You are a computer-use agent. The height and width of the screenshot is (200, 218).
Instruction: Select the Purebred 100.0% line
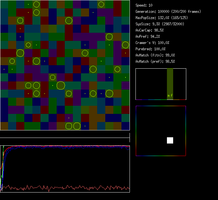click(151, 49)
